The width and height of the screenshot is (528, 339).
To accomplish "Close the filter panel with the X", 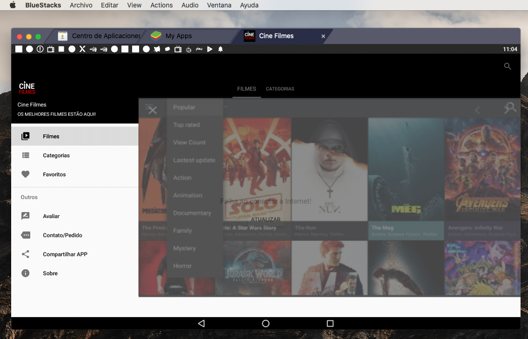I will pos(153,110).
